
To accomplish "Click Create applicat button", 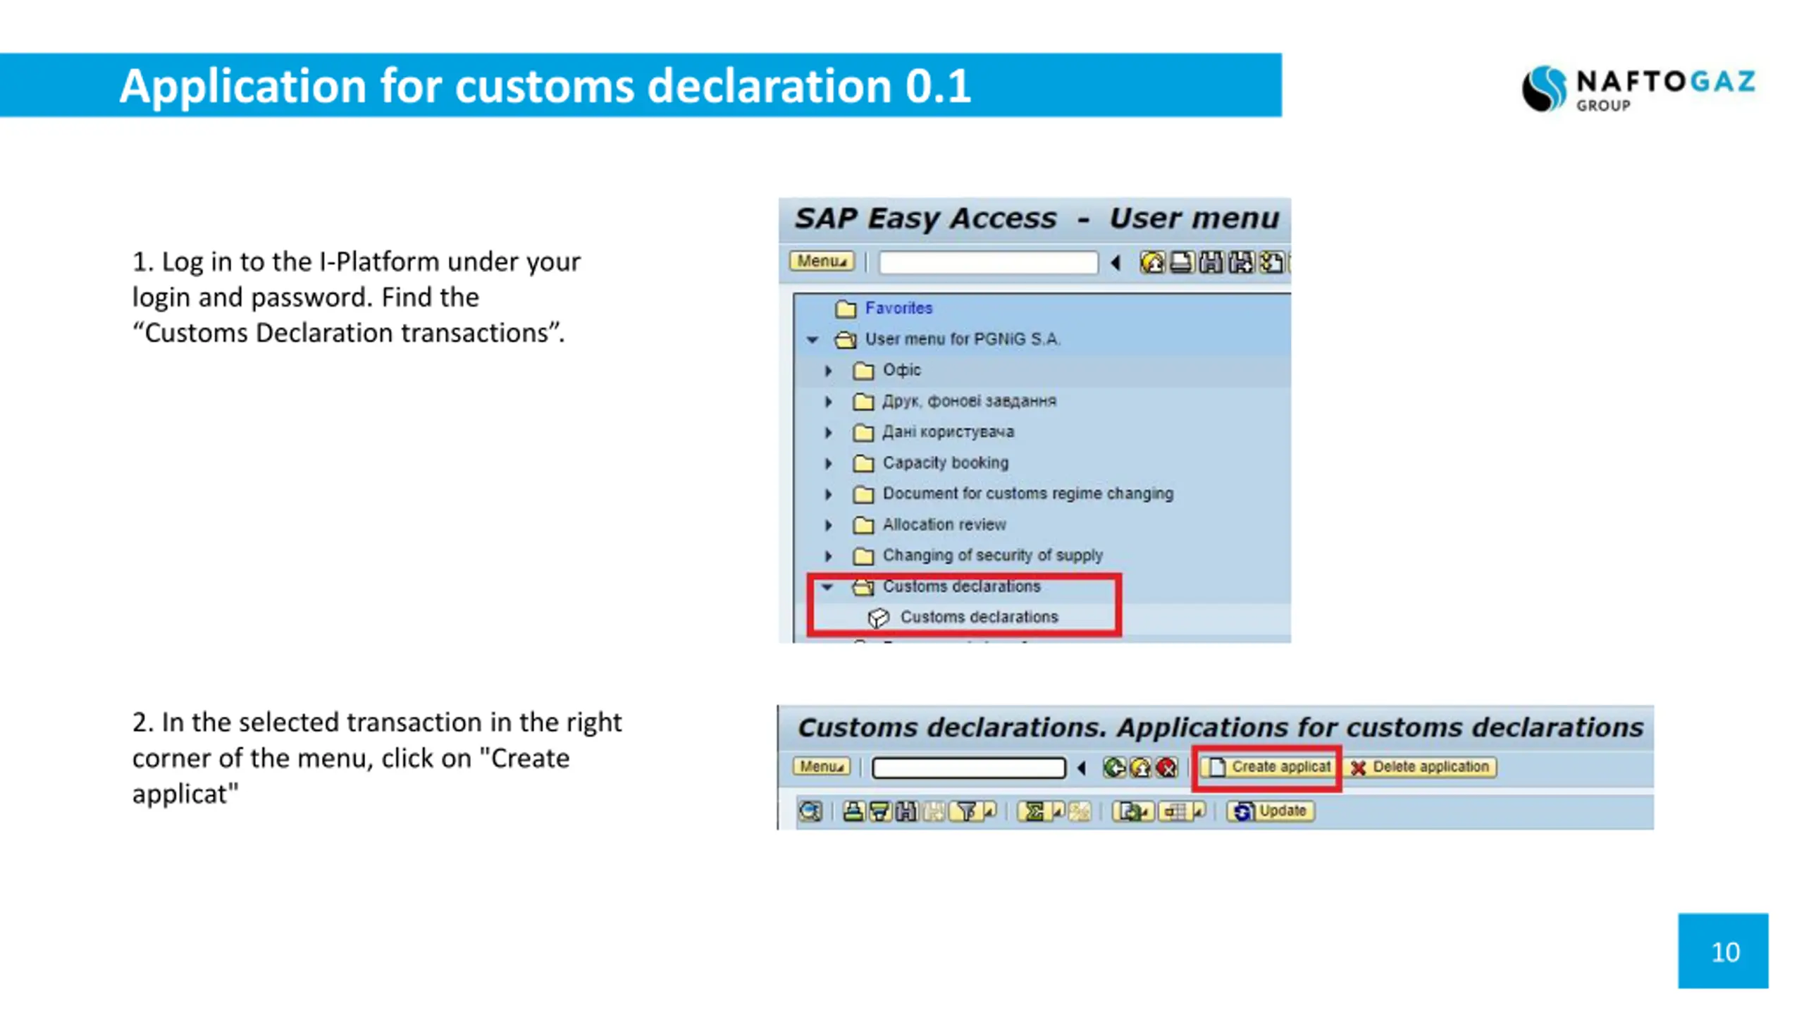I will tap(1268, 767).
